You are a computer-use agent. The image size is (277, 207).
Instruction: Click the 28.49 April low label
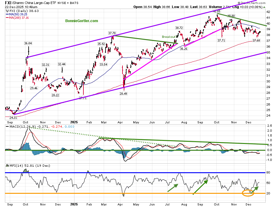(x=123, y=94)
